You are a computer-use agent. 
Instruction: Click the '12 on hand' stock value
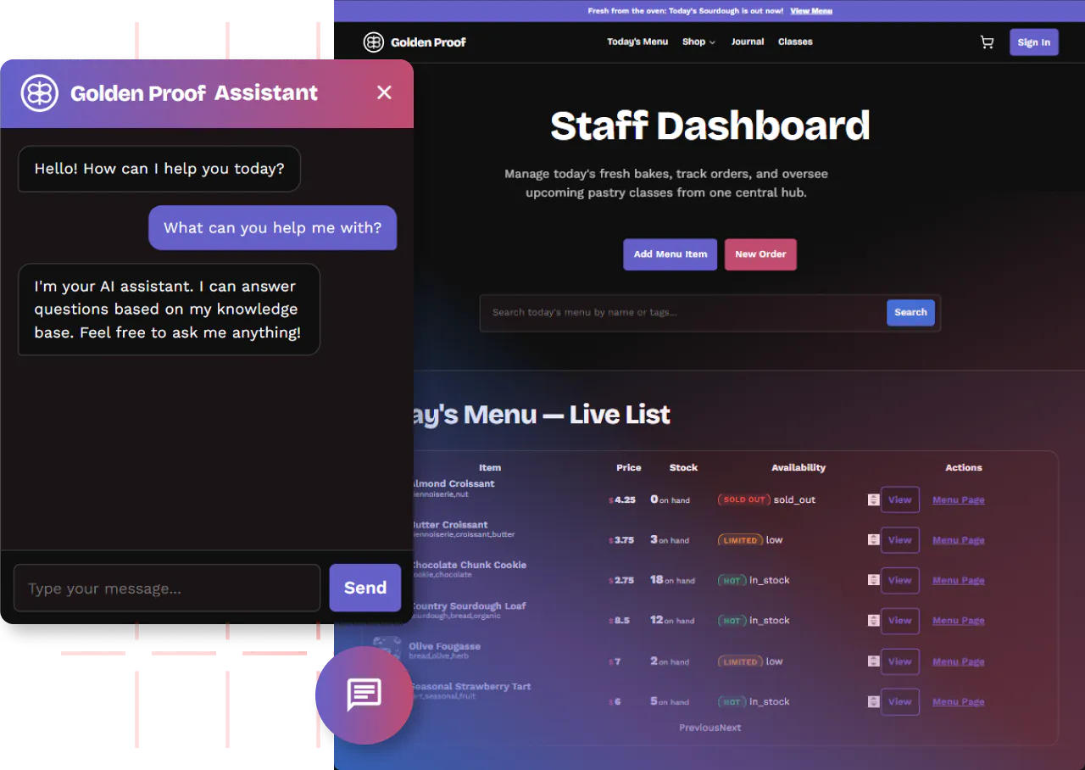[672, 621]
